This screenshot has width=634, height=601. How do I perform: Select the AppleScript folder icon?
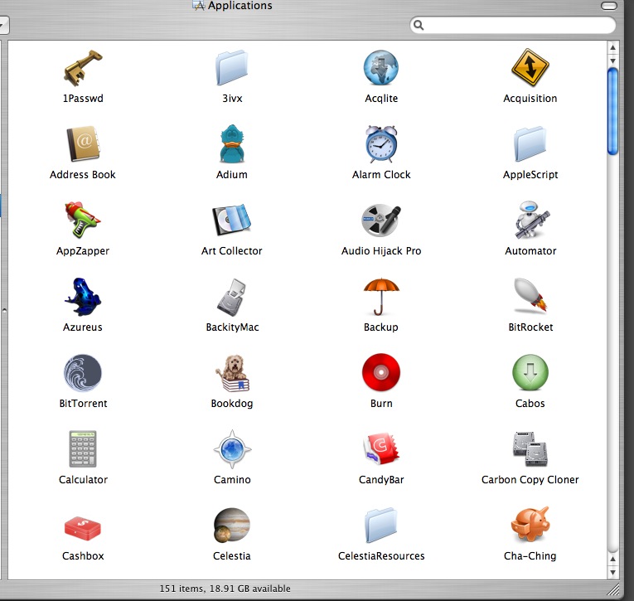[x=530, y=144]
